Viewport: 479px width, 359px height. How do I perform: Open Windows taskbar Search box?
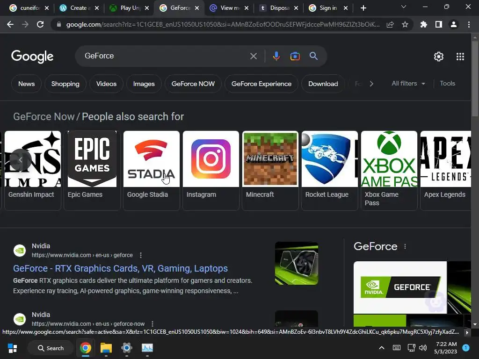point(51,348)
